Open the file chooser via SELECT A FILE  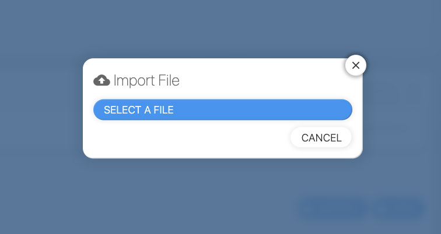pyautogui.click(x=222, y=109)
